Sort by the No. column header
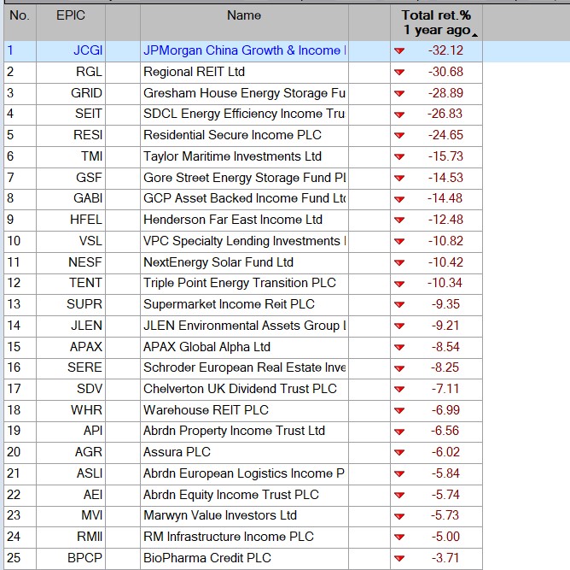 click(x=20, y=22)
